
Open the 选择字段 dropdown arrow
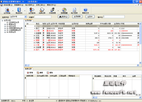[x=26, y=17]
